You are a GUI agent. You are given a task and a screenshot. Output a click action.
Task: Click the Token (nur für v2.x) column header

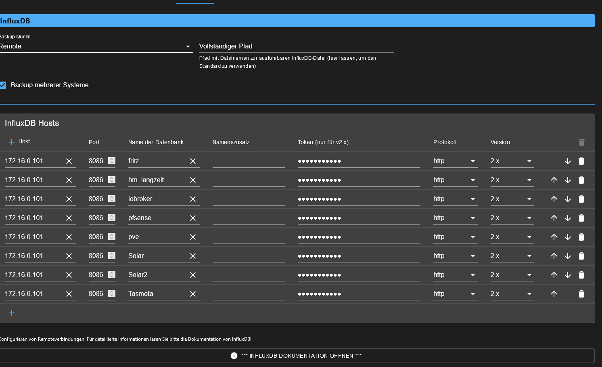click(323, 142)
